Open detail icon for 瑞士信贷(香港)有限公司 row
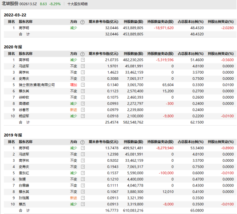Viewport: 237px width, 214px height. click(x=83, y=85)
